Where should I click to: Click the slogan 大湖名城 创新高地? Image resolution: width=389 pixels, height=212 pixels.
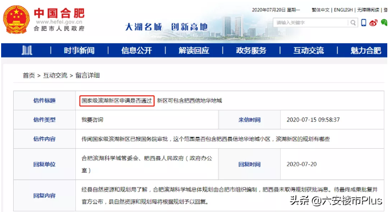click(x=166, y=27)
